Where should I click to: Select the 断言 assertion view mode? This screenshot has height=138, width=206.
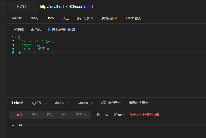click(65, 115)
